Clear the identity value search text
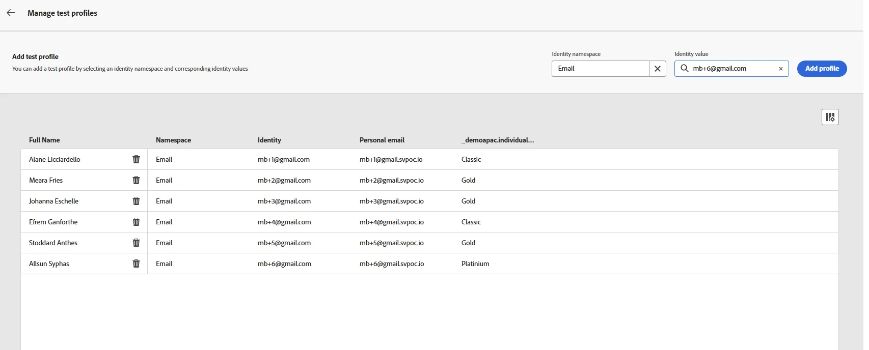869x350 pixels. [x=780, y=69]
